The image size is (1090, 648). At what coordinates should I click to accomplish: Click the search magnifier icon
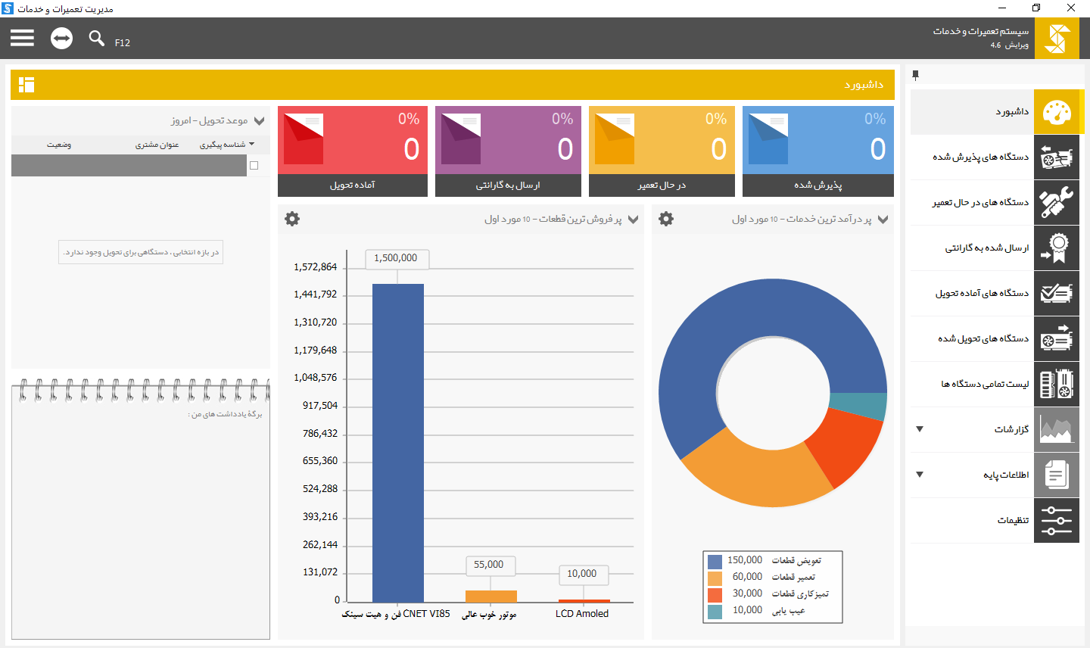pyautogui.click(x=96, y=38)
